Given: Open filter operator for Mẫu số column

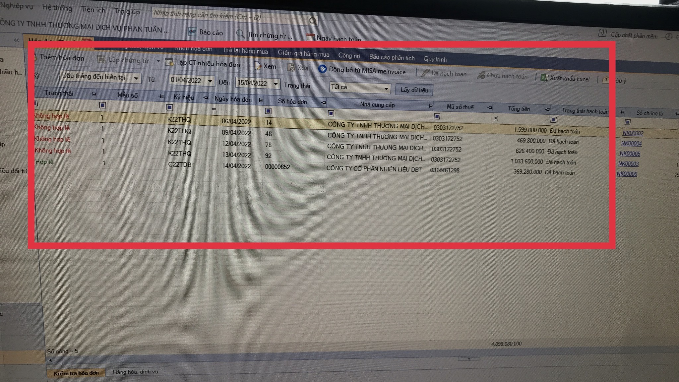Looking at the screenshot, I should pyautogui.click(x=103, y=105).
